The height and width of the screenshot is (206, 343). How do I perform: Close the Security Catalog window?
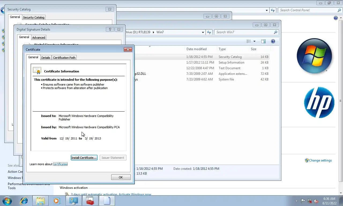pos(110,9)
